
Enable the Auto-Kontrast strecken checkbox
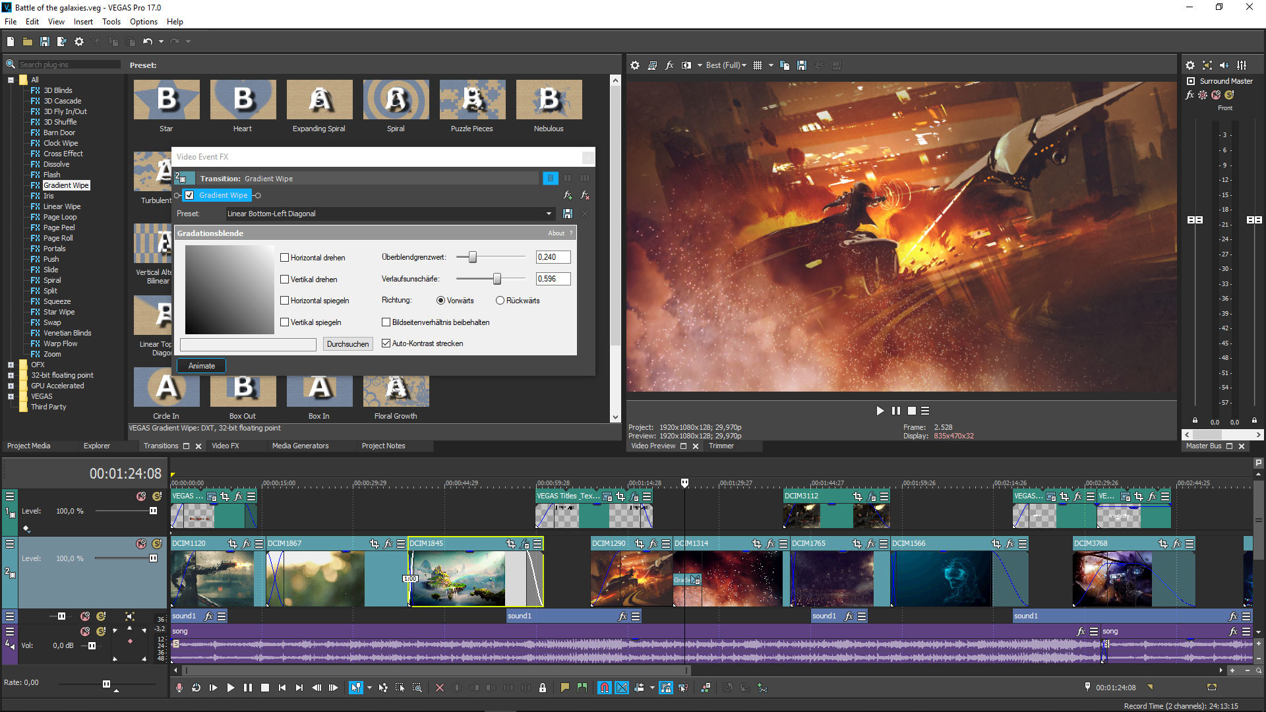click(x=386, y=343)
